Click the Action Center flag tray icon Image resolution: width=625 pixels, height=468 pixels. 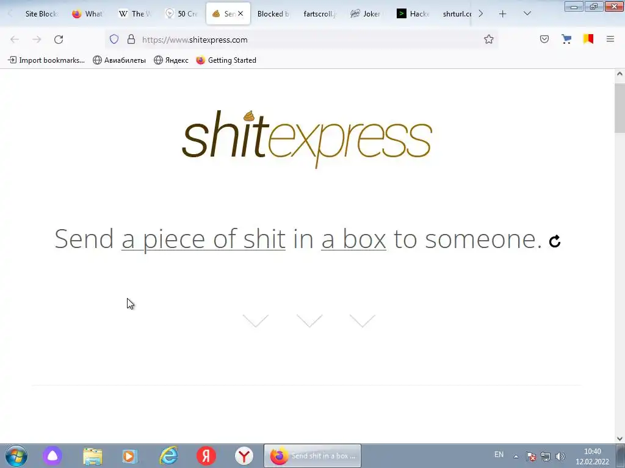coord(531,456)
